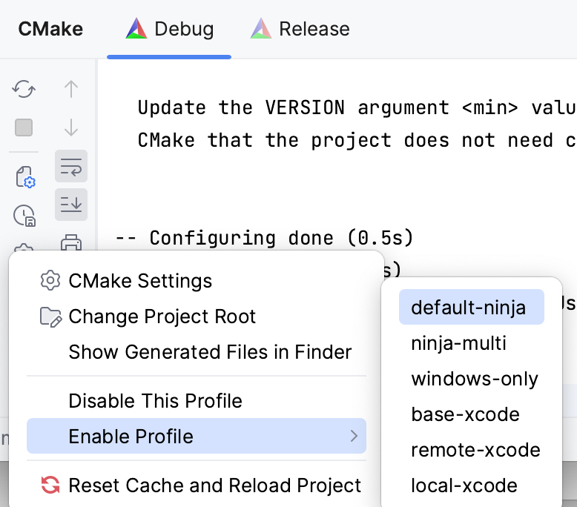Switch to the Debug CMake tab
577x507 pixels.
169,29
